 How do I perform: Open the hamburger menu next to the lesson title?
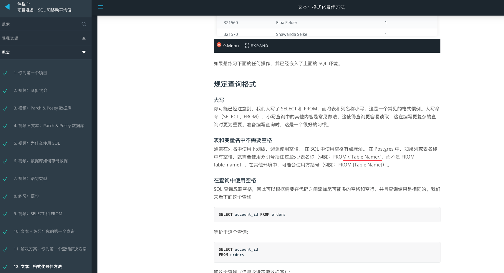[101, 7]
